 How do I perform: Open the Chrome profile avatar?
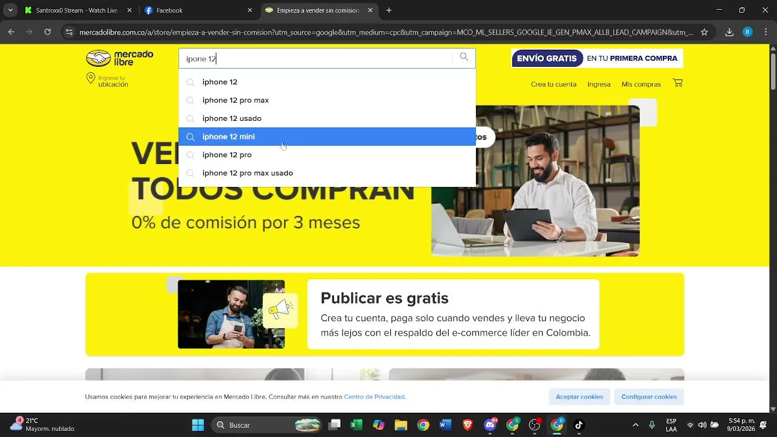748,32
